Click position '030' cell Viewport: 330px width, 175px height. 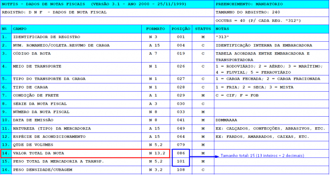181,104
